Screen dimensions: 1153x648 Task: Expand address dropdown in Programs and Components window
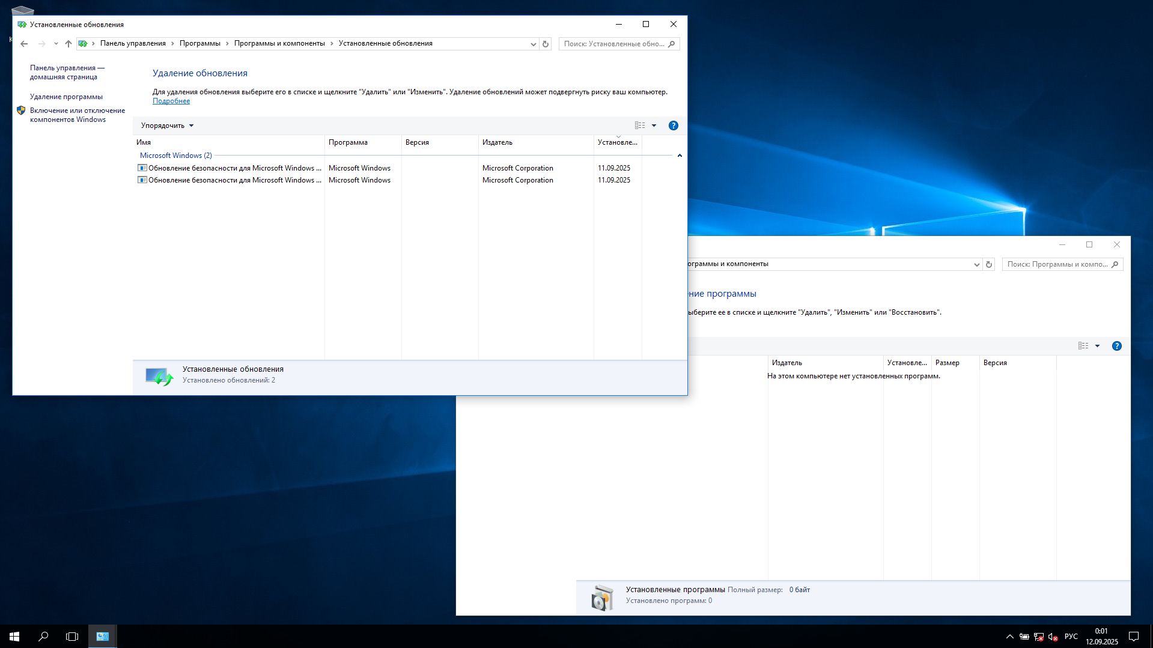pos(976,264)
